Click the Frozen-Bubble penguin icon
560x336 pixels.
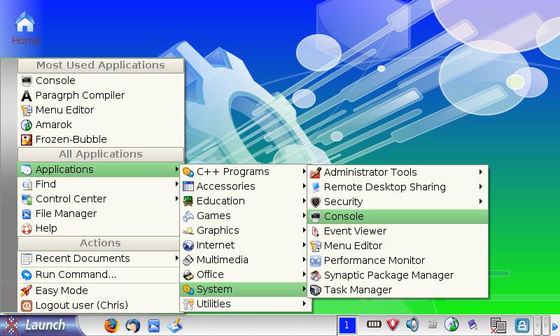coord(27,139)
